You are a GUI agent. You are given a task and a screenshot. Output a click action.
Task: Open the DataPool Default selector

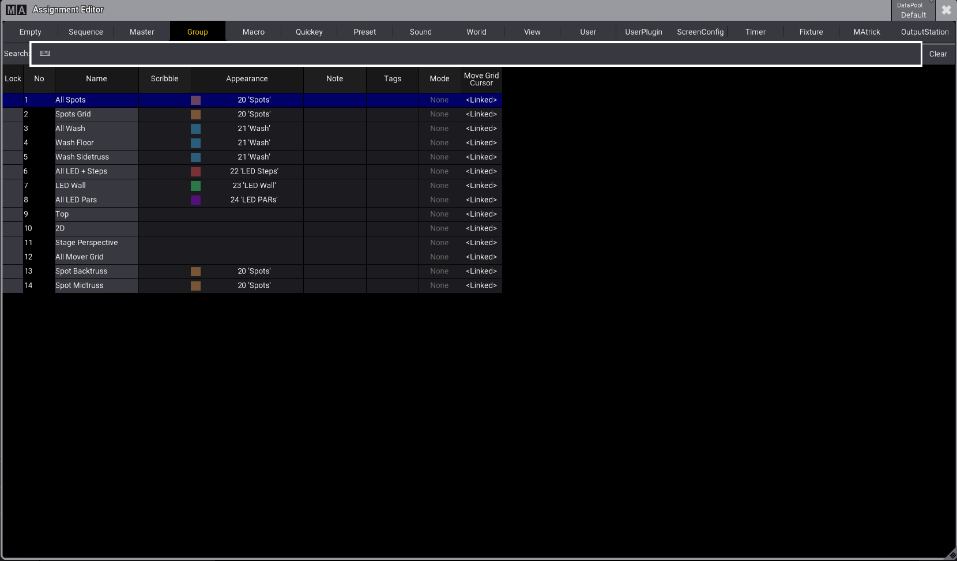pyautogui.click(x=913, y=10)
